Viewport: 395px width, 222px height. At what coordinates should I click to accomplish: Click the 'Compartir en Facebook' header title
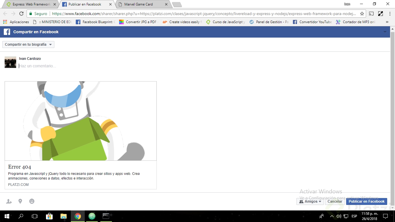(36, 32)
